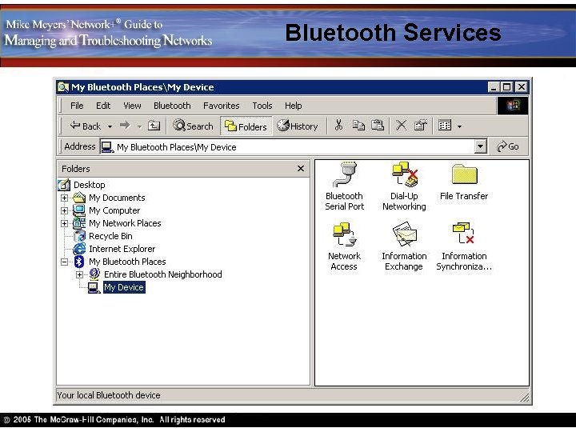
Task: Select the Recycle Bin tree label
Action: 110,236
